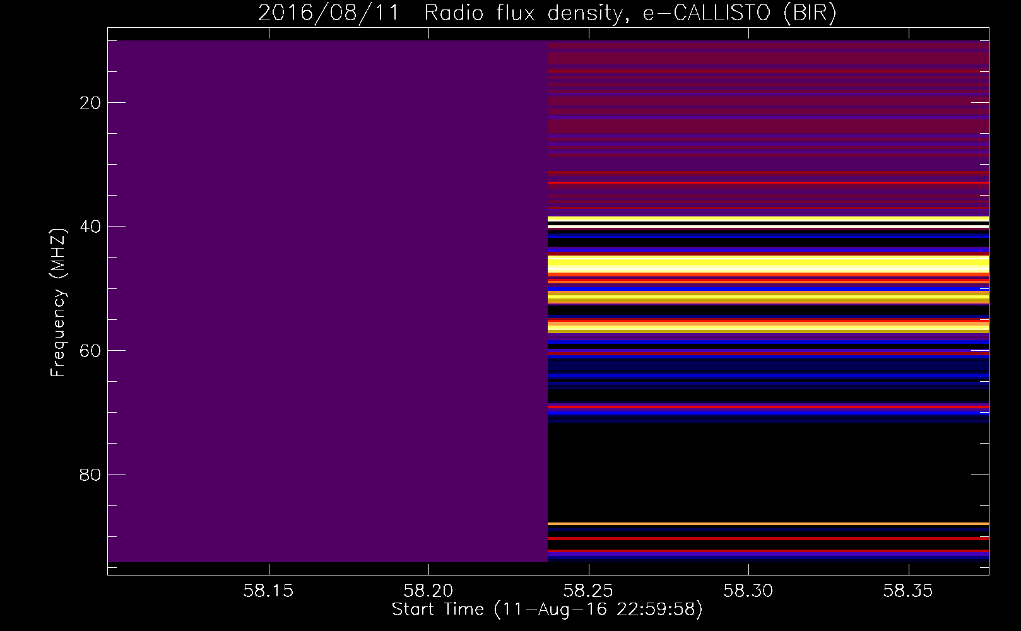Viewport: 1021px width, 631px height.
Task: Click the uniform purple block of the spectrogram
Action: point(328,301)
